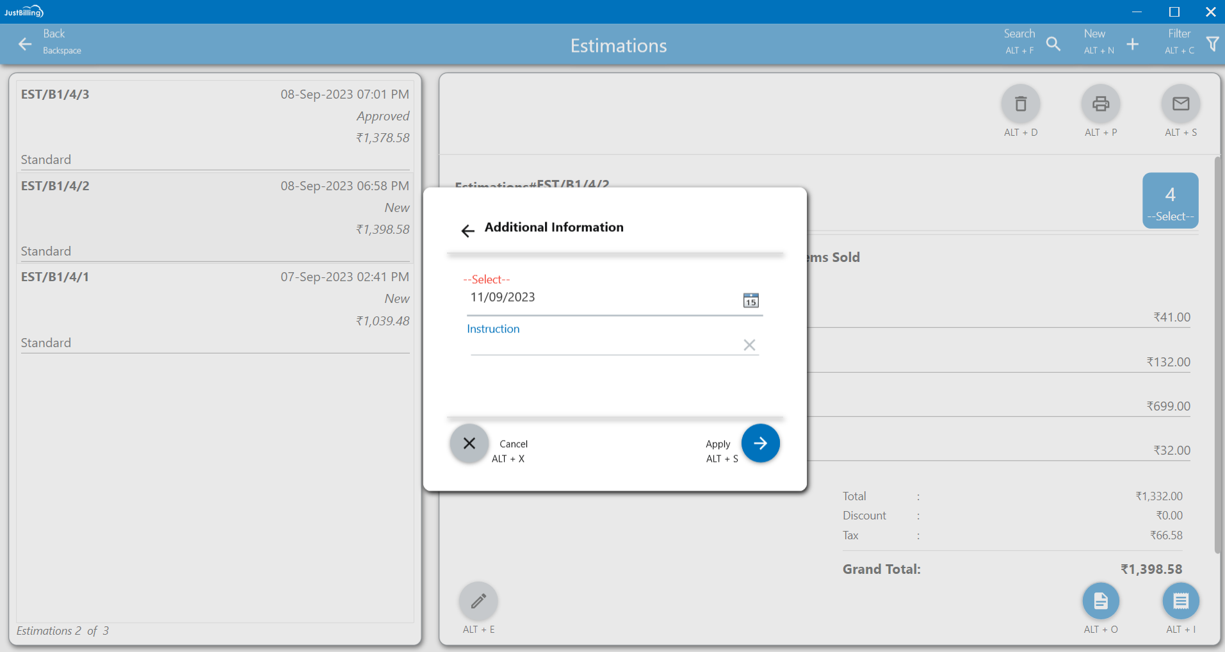Print the estimation using printer icon
The image size is (1225, 652).
pyautogui.click(x=1100, y=104)
